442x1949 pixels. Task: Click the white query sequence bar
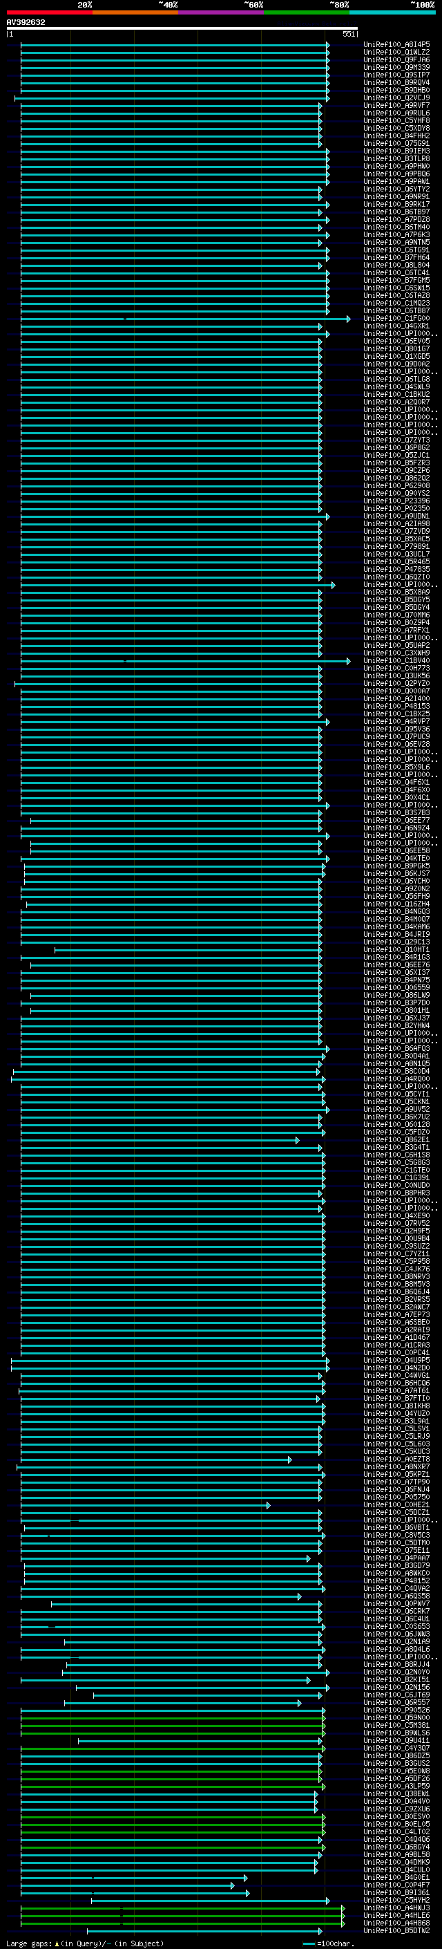pos(182,28)
